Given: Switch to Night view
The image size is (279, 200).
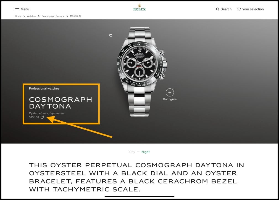Looking at the screenshot, I should 145,152.
